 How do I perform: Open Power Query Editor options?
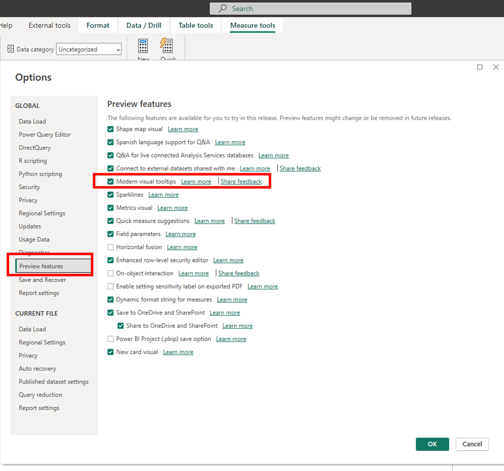pyautogui.click(x=44, y=135)
